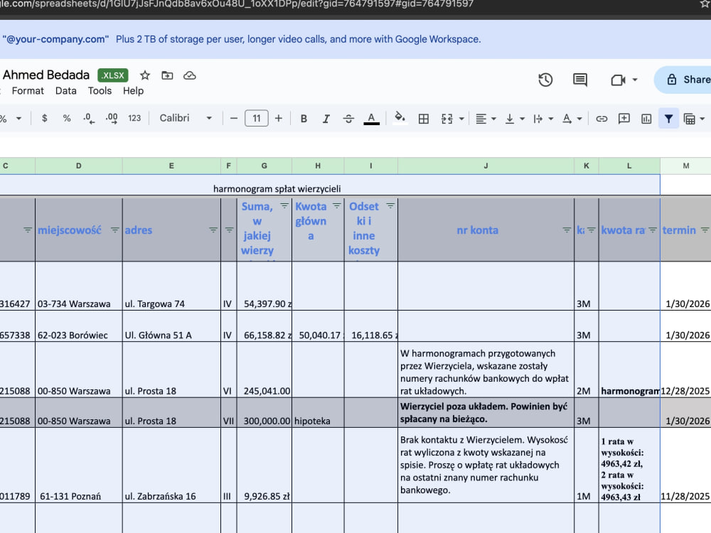Click the font size input field

coord(256,118)
